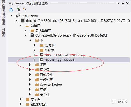
Task: Expand the 存储 folder
Action: [30, 89]
